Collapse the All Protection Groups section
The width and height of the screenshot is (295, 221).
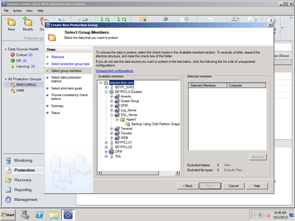pyautogui.click(x=6, y=79)
